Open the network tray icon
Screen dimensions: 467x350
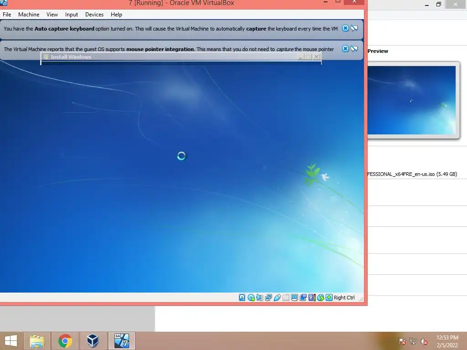click(413, 341)
